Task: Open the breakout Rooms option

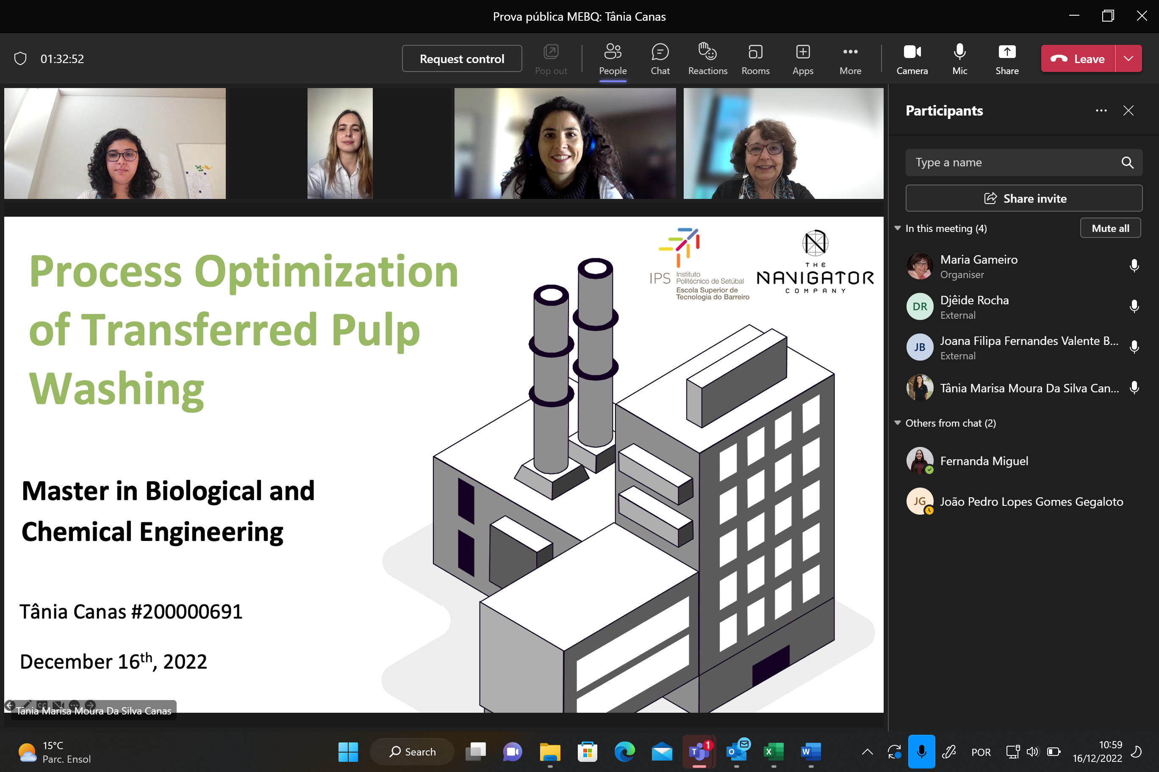Action: click(755, 58)
